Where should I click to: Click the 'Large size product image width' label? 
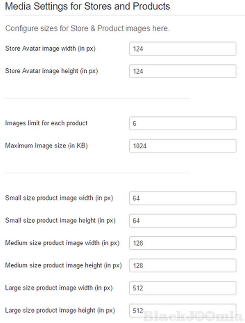pos(59,288)
